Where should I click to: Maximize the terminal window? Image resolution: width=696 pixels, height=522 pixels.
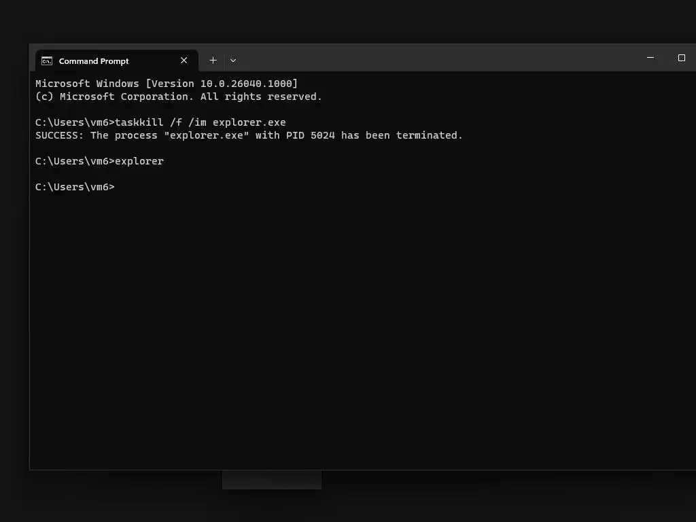(681, 58)
